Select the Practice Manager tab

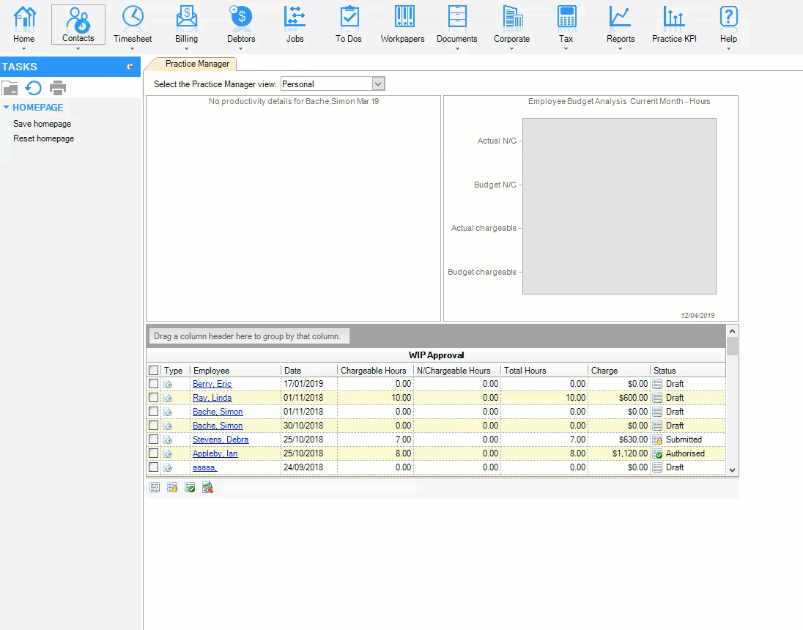tap(196, 64)
